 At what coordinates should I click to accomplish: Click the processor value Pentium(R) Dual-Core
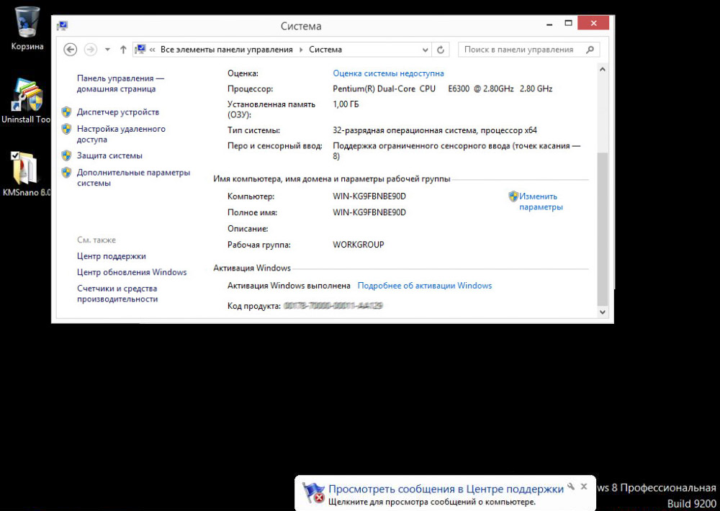point(443,89)
